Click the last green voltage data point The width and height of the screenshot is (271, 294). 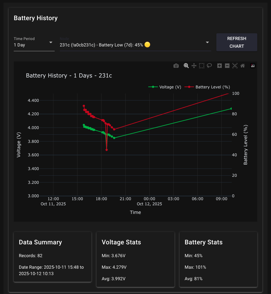point(231,109)
